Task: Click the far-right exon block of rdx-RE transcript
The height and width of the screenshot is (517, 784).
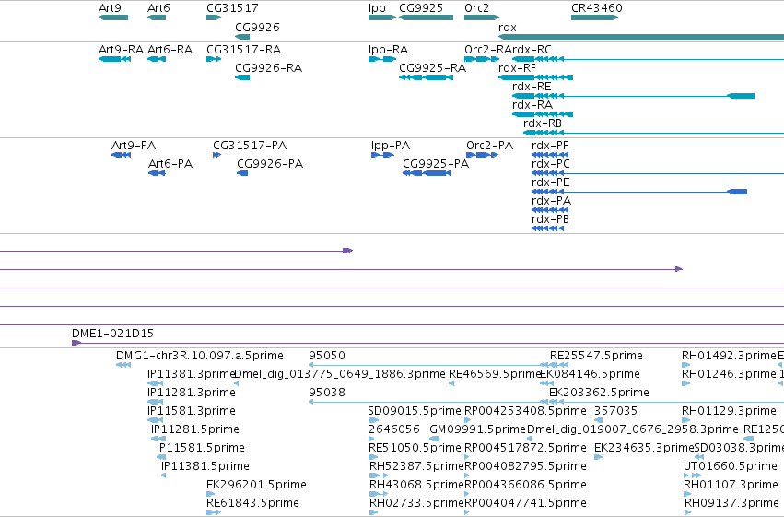Action: pos(741,96)
